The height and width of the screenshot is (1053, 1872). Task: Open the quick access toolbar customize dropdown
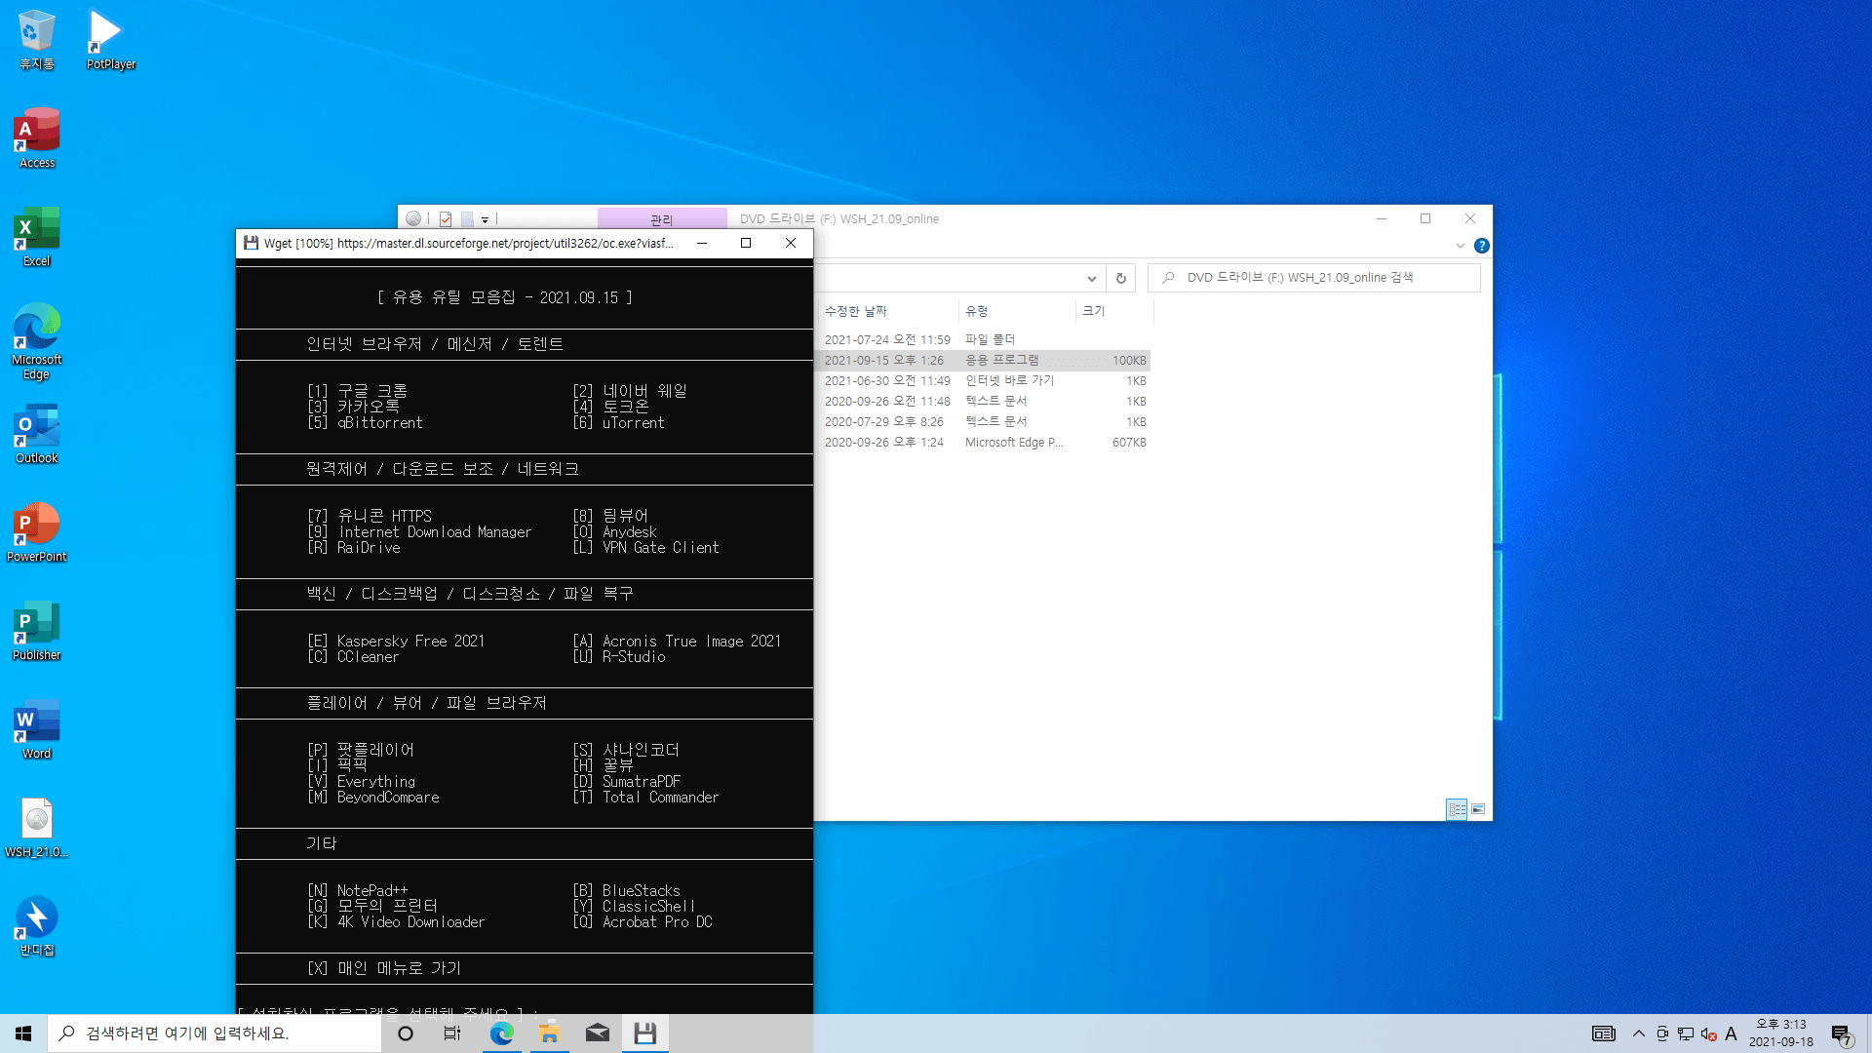tap(485, 220)
